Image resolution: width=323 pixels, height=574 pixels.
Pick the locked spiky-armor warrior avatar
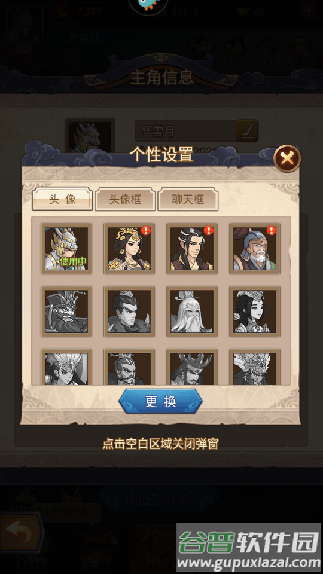pos(129,312)
